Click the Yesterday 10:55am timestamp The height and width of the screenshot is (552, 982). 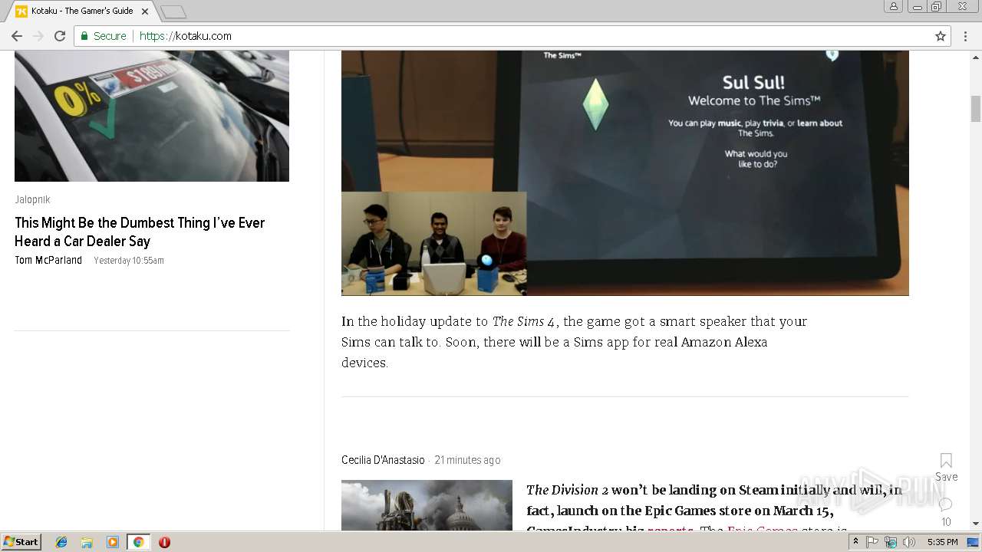point(129,261)
